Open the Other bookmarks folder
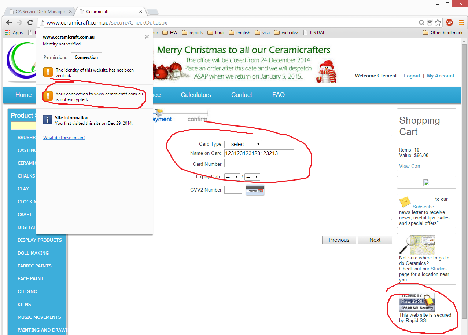468x335 pixels. [x=443, y=33]
